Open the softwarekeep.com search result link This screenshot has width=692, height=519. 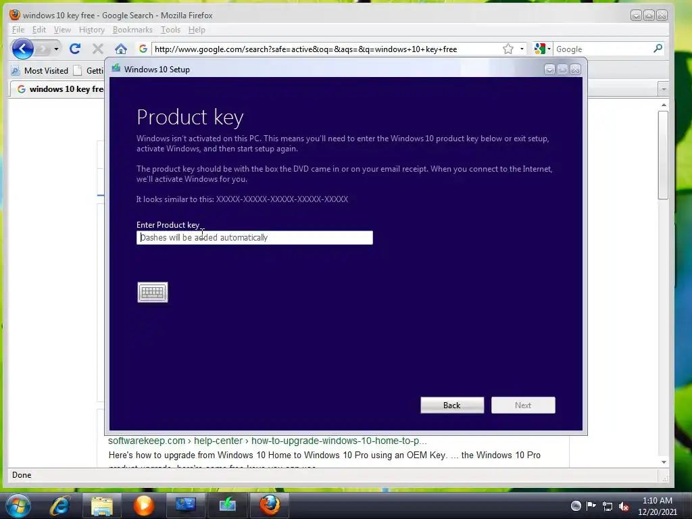268,441
